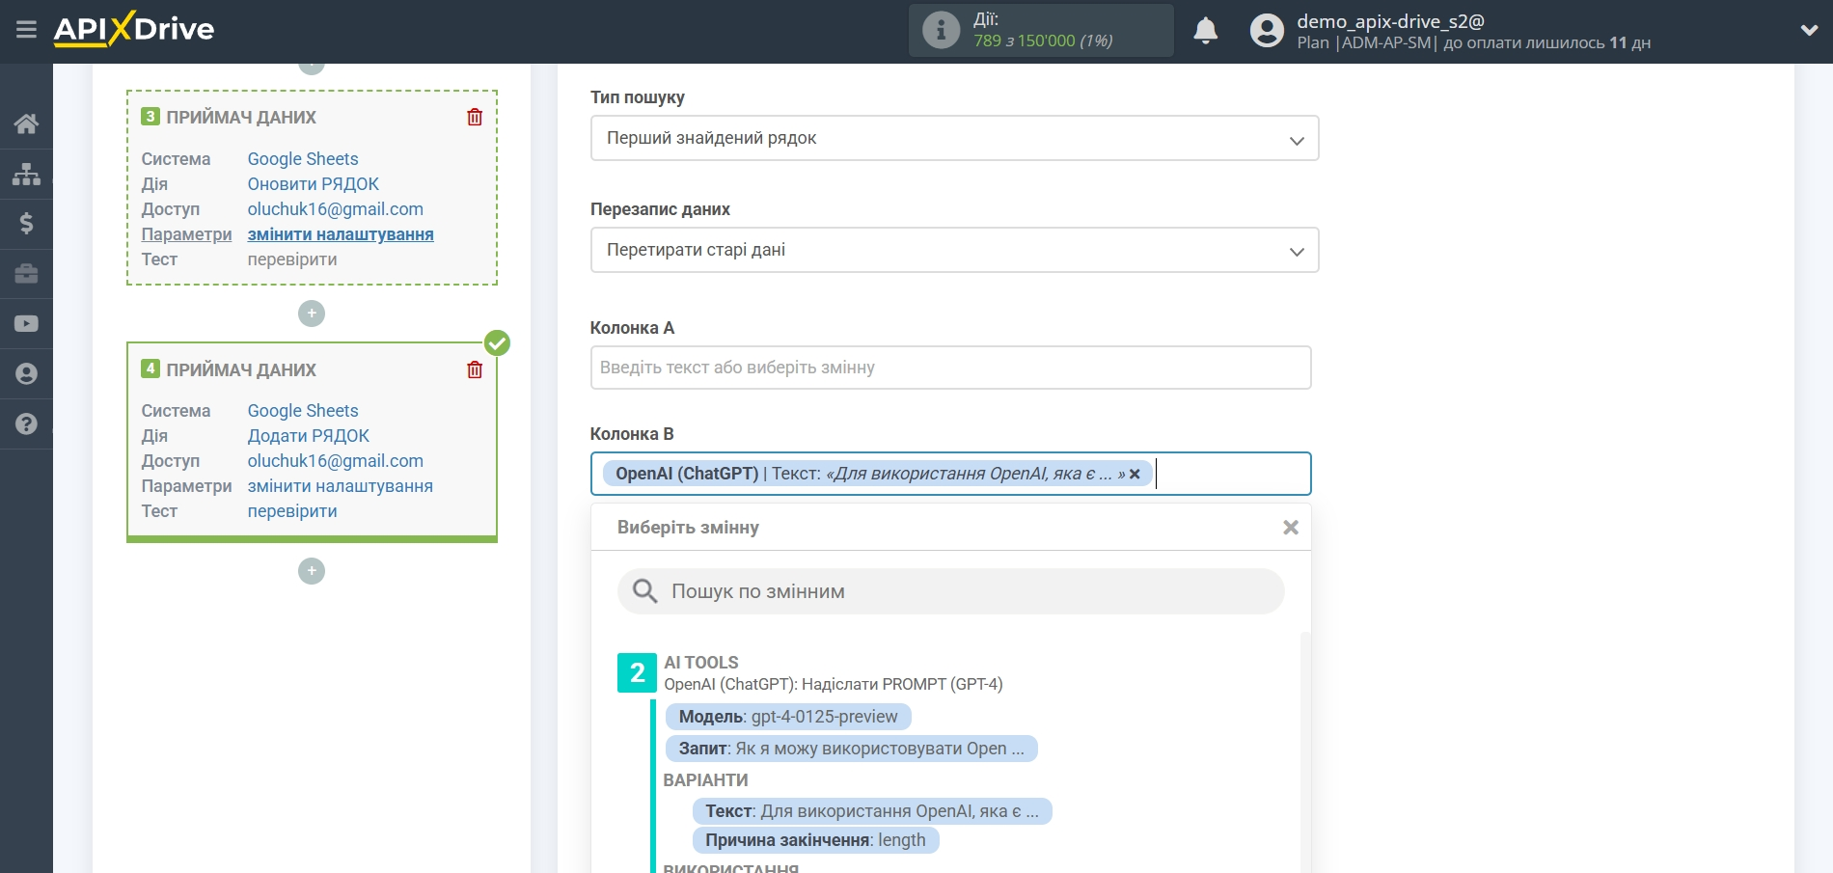Image resolution: width=1833 pixels, height=873 pixels.
Task: Open the user profile sidebar icon
Action: pyautogui.click(x=26, y=374)
